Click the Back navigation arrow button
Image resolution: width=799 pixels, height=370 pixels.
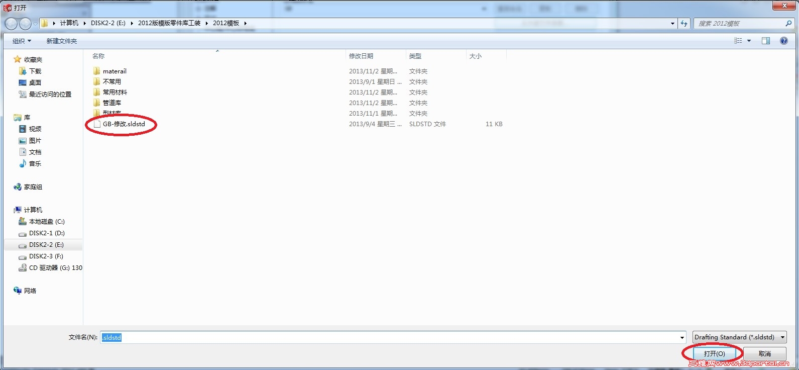pos(11,23)
